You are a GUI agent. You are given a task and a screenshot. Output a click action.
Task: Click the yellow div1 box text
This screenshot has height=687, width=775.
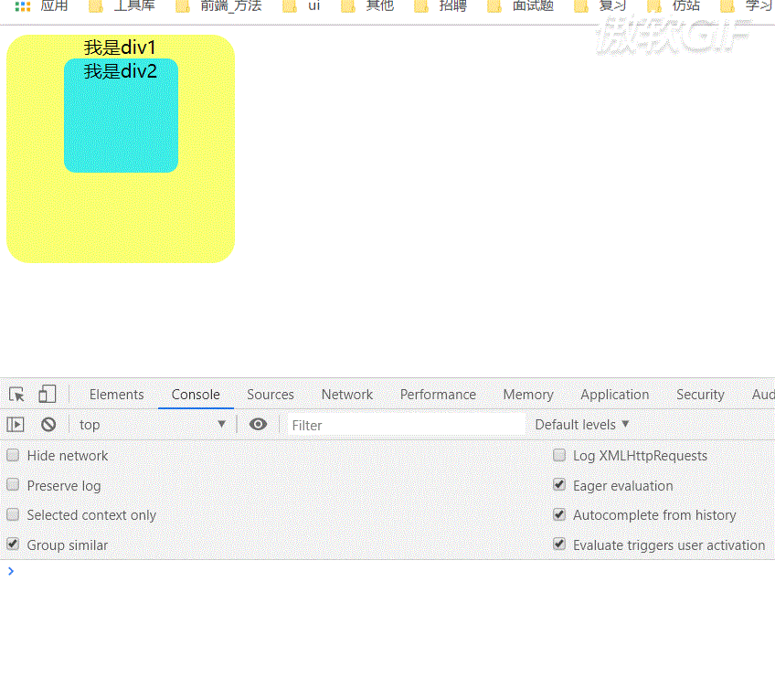tap(120, 48)
